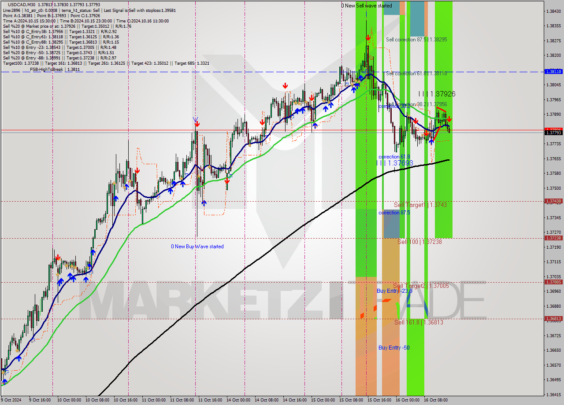Screen dimensions: 564x405
Task: Select the red 1.37430 price tag
Action: click(553, 201)
